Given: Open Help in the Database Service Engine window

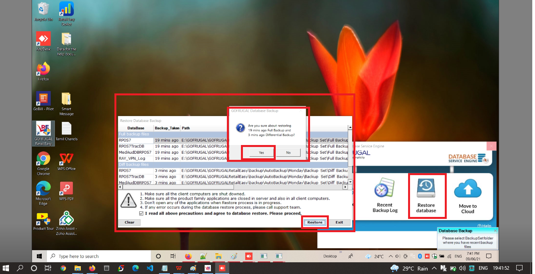Looking at the screenshot, I should 484,226.
